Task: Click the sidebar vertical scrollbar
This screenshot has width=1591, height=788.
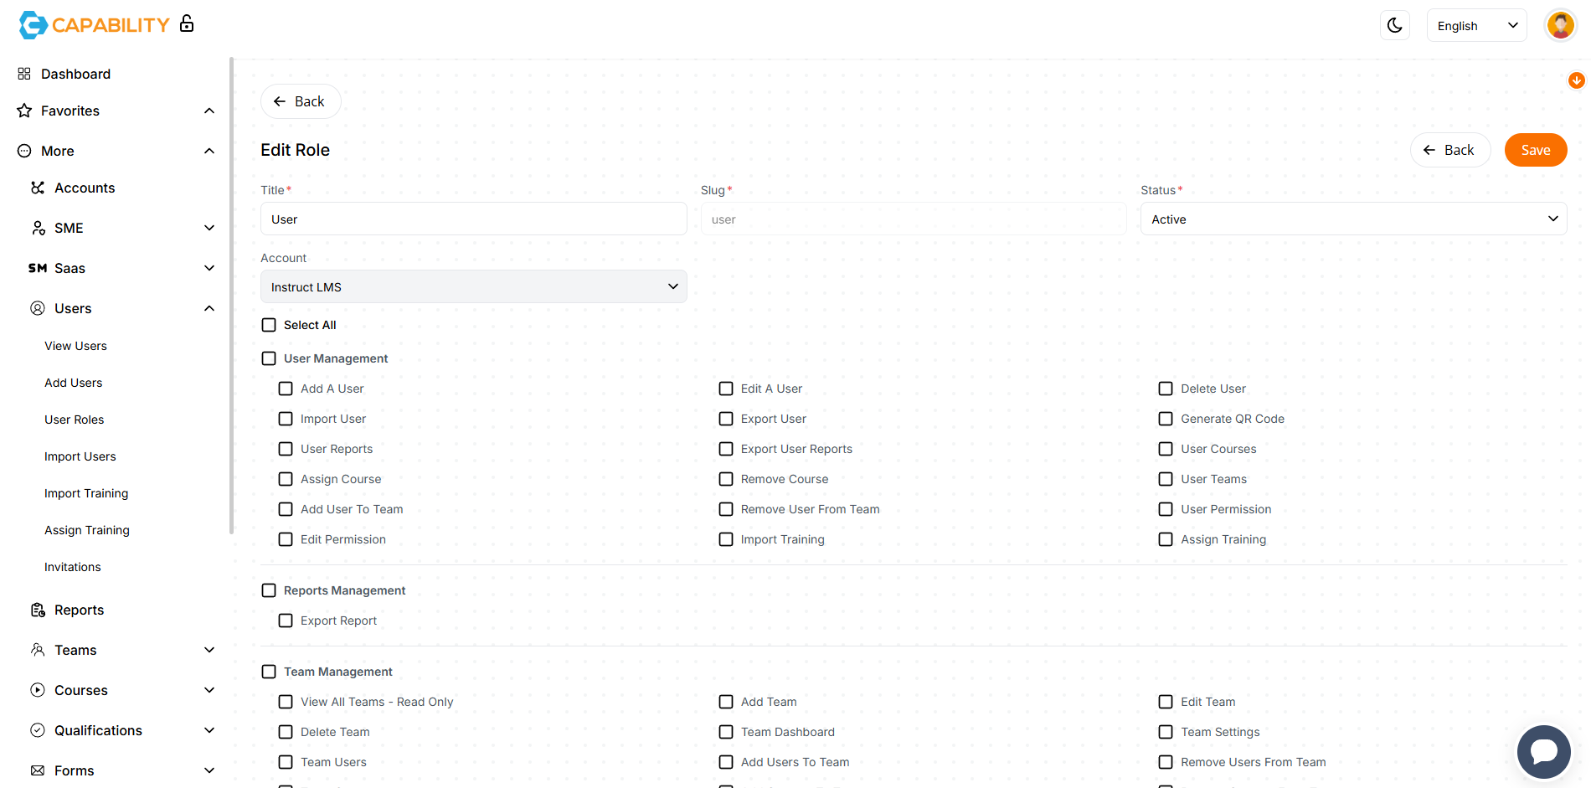Action: click(231, 295)
